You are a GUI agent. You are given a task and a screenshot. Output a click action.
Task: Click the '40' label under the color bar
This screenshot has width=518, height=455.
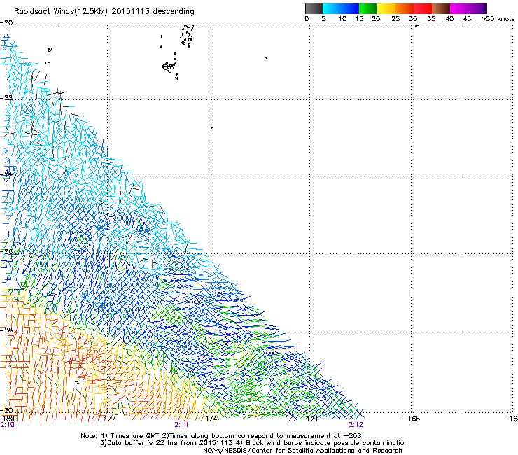pyautogui.click(x=449, y=19)
